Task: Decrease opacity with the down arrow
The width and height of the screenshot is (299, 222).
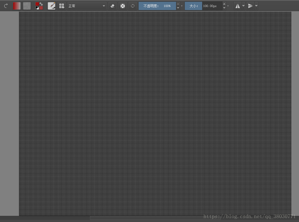Action: pyautogui.click(x=178, y=8)
